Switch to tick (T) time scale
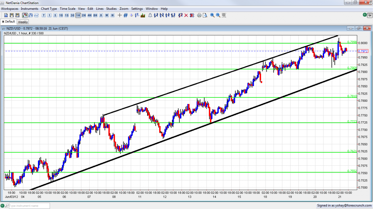 click(44, 15)
